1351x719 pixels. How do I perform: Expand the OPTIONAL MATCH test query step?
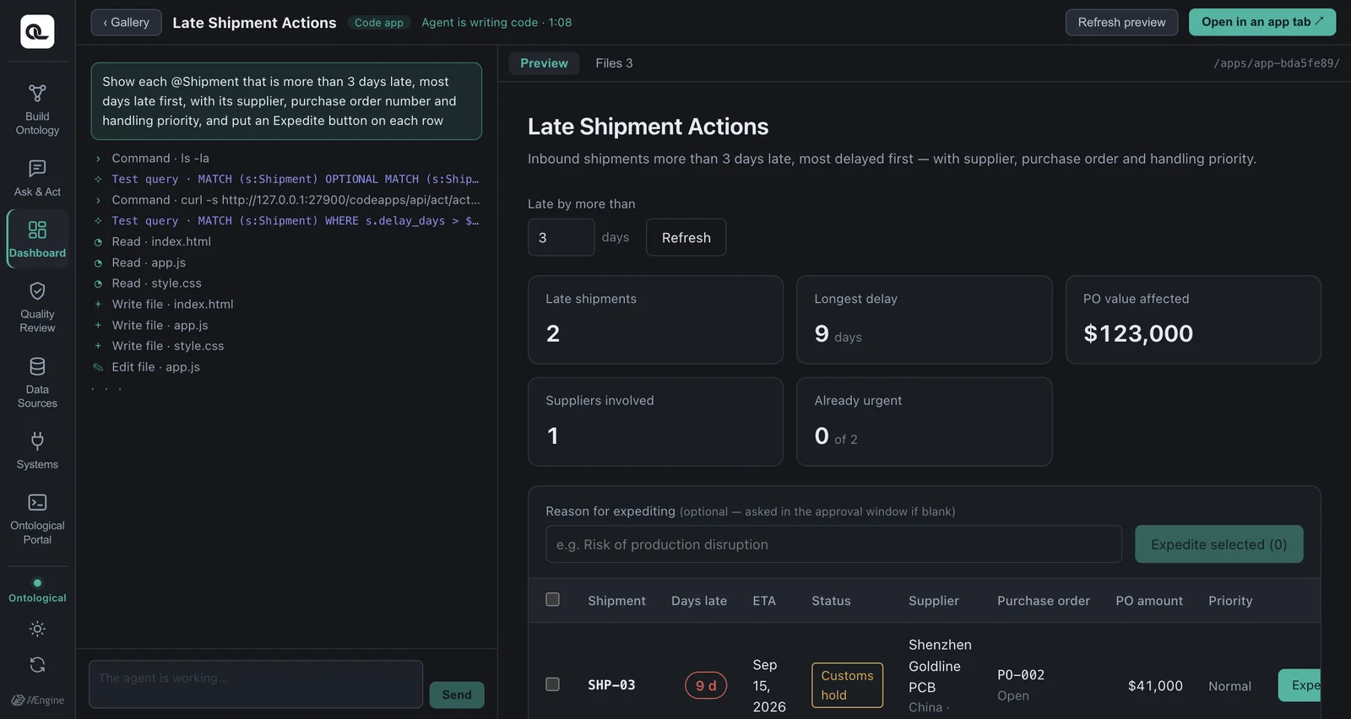(286, 179)
